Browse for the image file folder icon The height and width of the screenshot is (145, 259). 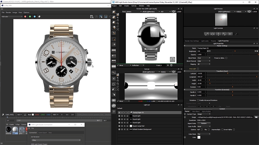[x=256, y=117]
